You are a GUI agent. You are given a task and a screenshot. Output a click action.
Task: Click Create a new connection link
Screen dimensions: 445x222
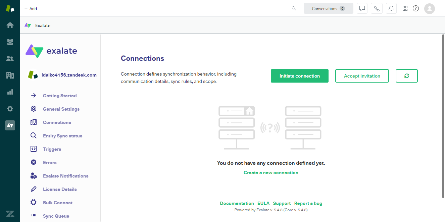[271, 173]
